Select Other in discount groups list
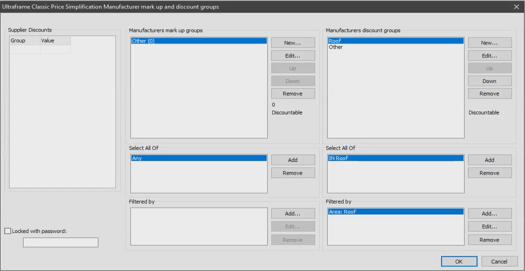The image size is (525, 271). click(396, 47)
